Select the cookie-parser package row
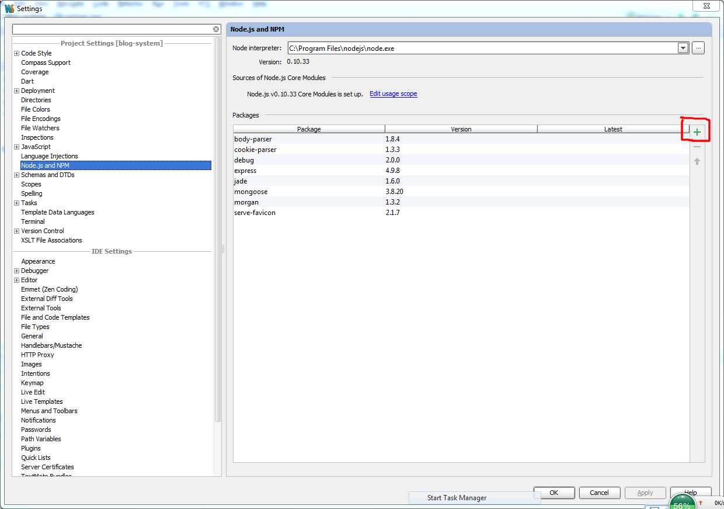The width and height of the screenshot is (724, 509). pyautogui.click(x=461, y=150)
